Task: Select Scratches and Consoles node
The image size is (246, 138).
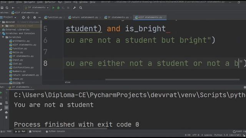Action: click(18, 33)
